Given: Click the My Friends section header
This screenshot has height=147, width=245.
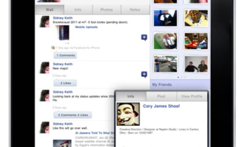Looking at the screenshot, I should tap(180, 85).
